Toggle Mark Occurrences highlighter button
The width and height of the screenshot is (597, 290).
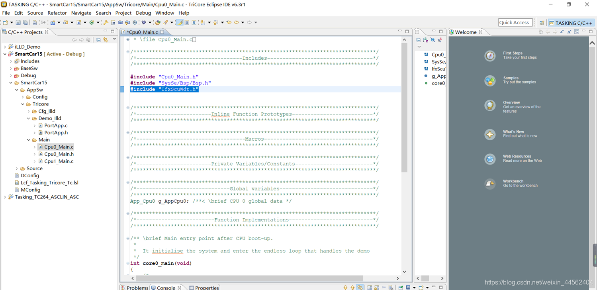click(x=180, y=23)
